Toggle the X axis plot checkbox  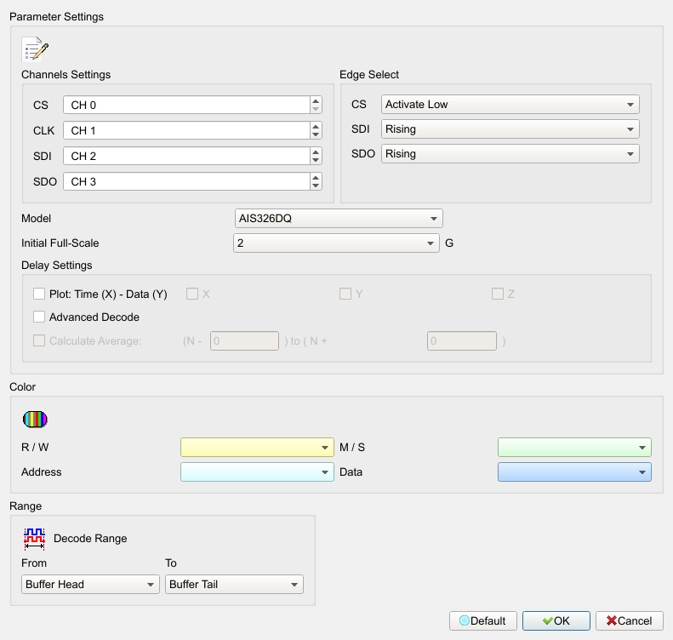coord(192,294)
